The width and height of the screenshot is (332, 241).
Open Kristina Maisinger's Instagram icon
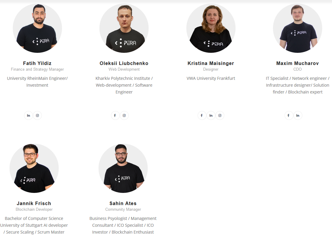pos(220,115)
